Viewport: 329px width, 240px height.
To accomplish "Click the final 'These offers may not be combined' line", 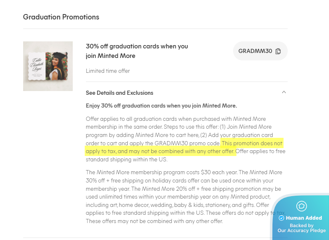I will pyautogui.click(x=154, y=221).
